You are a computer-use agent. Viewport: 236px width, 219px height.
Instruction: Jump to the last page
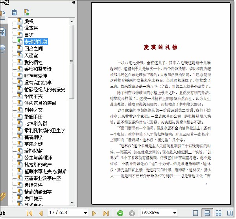106,213
